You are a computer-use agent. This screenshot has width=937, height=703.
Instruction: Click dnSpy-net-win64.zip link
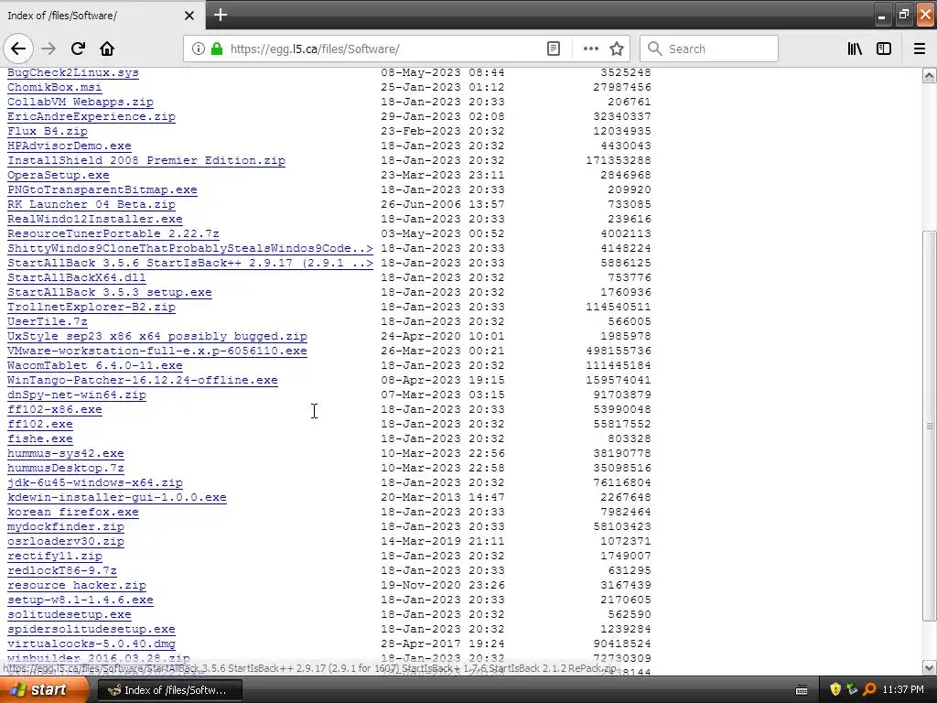(x=77, y=395)
